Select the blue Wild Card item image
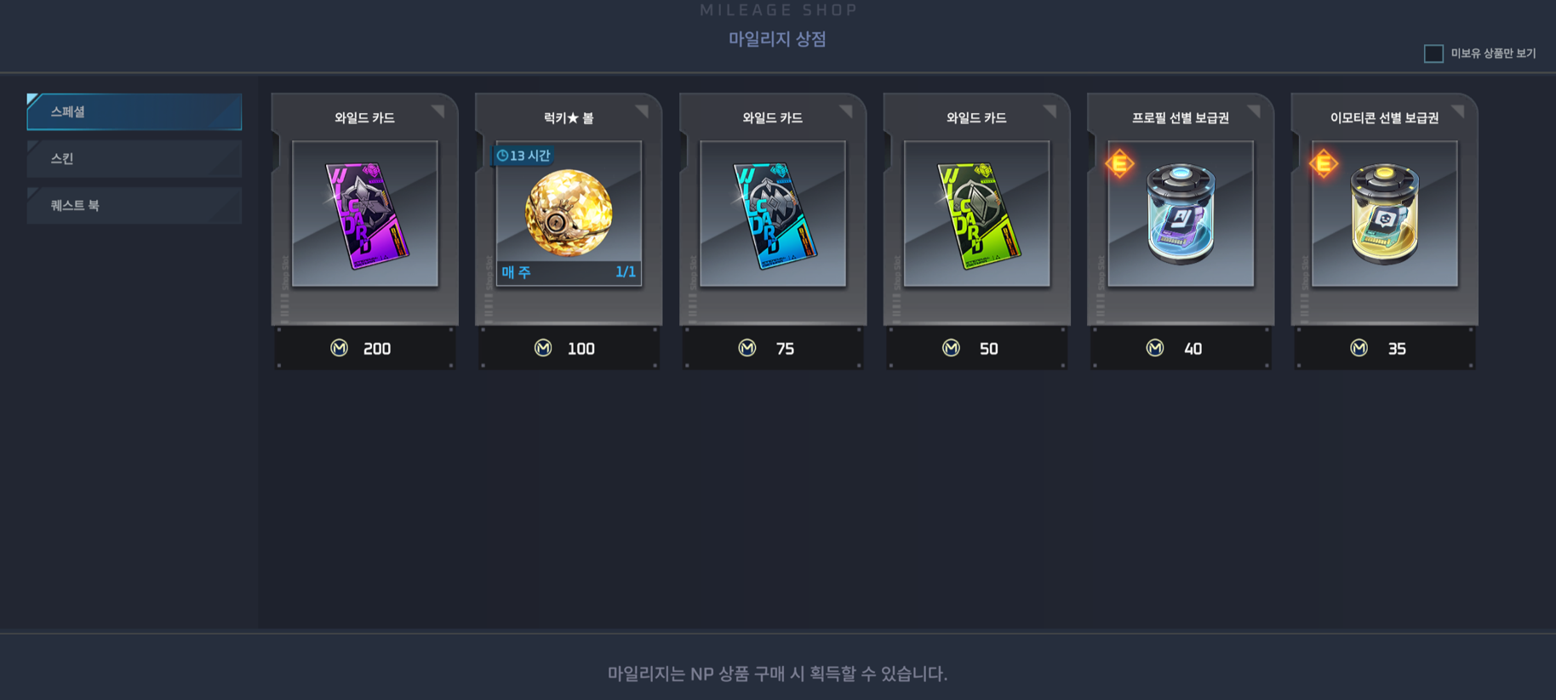Image resolution: width=1556 pixels, height=700 pixels. point(773,213)
